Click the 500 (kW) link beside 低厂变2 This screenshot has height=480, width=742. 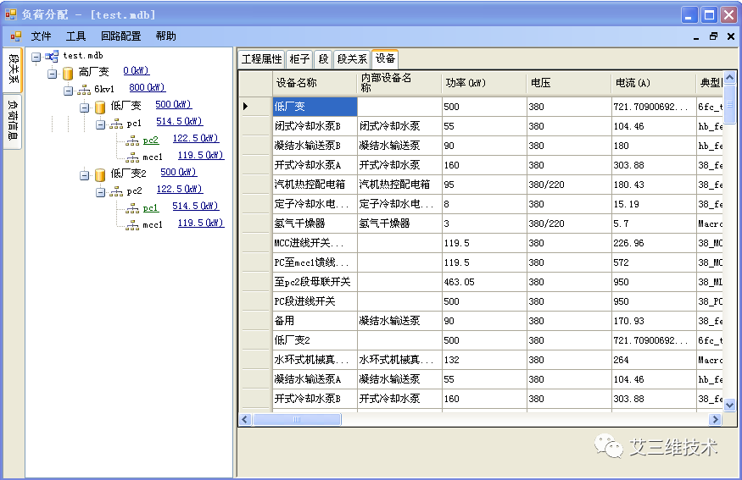[178, 173]
